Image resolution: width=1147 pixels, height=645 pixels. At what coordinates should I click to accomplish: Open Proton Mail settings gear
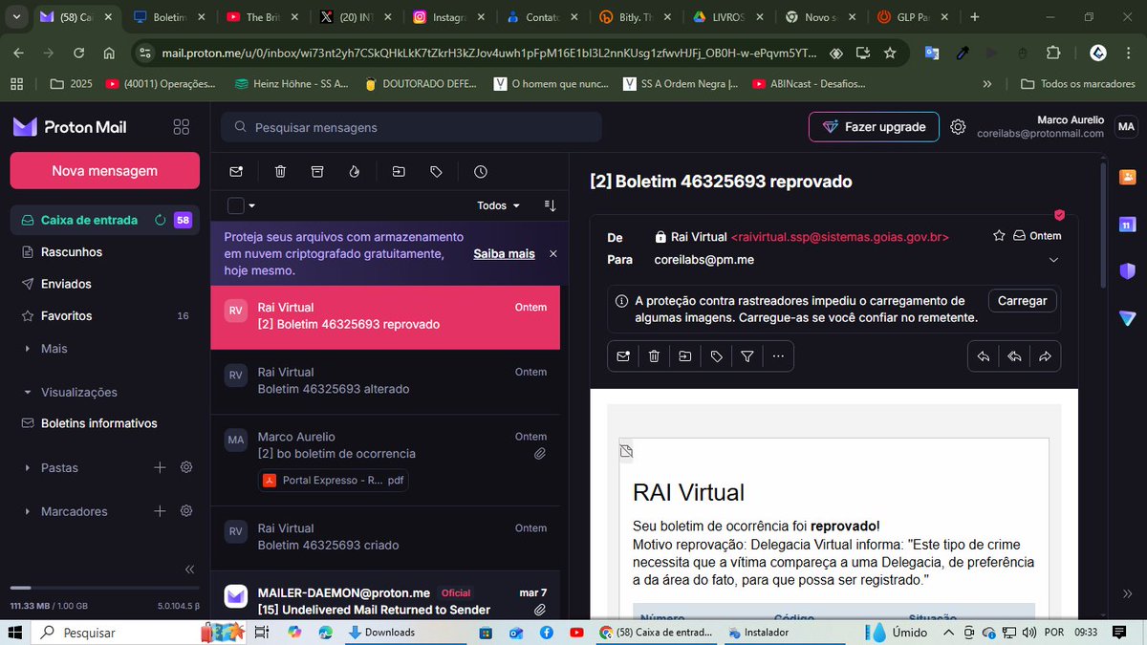tap(958, 127)
